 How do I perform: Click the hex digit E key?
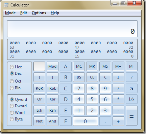66,110
